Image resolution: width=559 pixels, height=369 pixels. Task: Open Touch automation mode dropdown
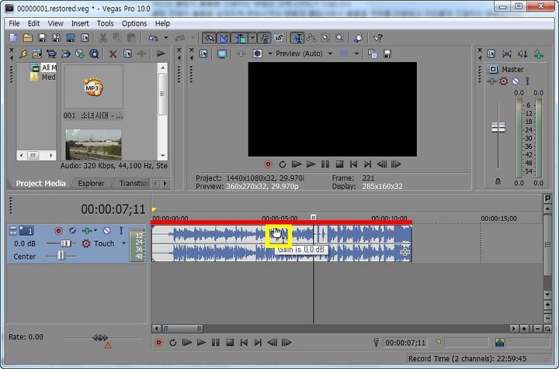point(123,243)
